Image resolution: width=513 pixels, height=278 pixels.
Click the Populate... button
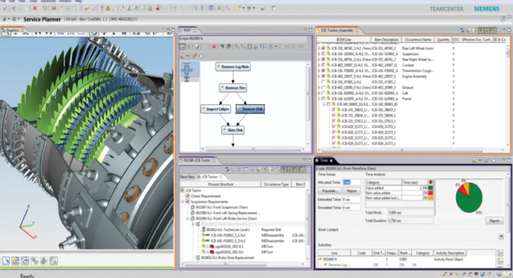click(329, 191)
